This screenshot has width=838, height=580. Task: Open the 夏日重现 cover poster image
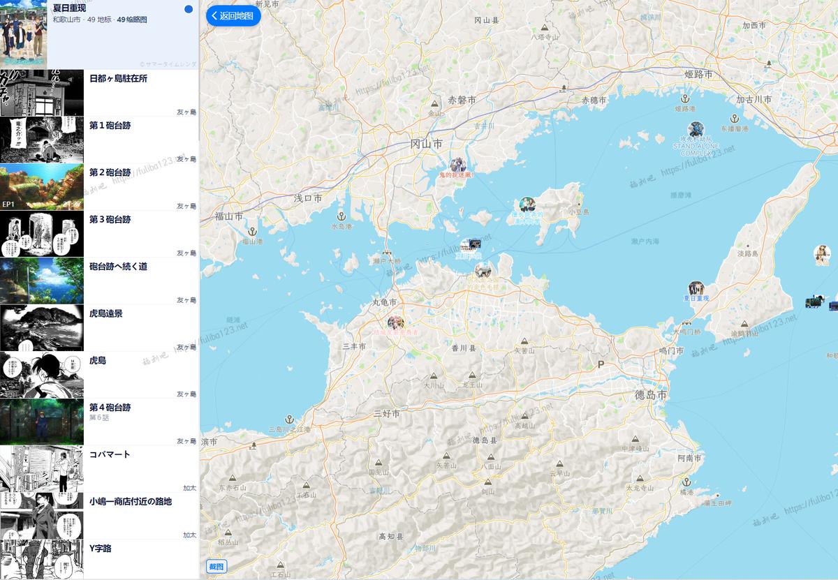[x=24, y=34]
